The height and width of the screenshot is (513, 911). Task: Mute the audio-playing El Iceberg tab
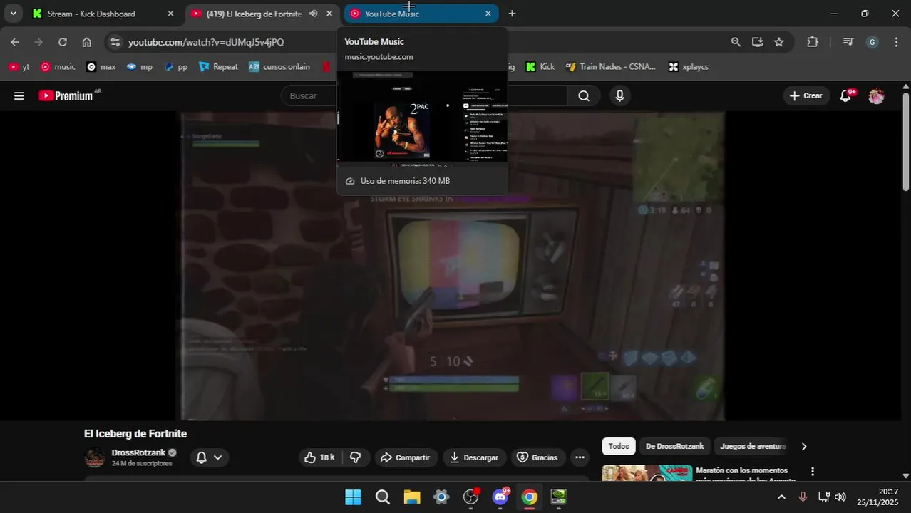(x=313, y=14)
